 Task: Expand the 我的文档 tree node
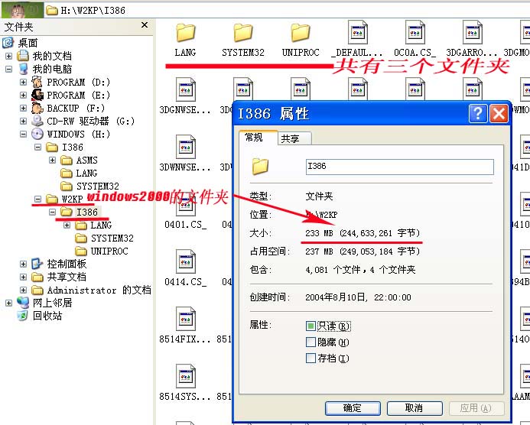click(x=8, y=56)
